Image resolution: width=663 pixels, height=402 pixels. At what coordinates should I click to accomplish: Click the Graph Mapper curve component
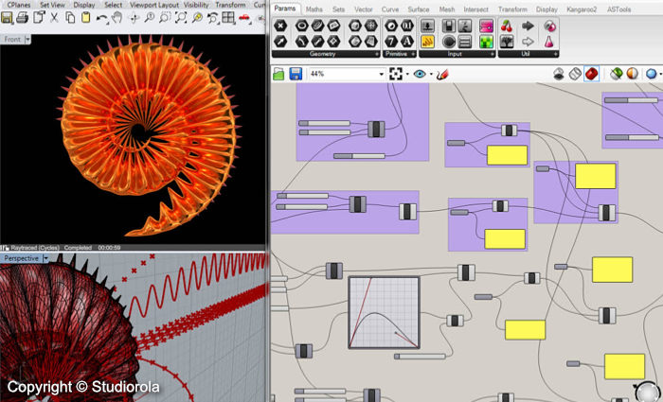(384, 312)
